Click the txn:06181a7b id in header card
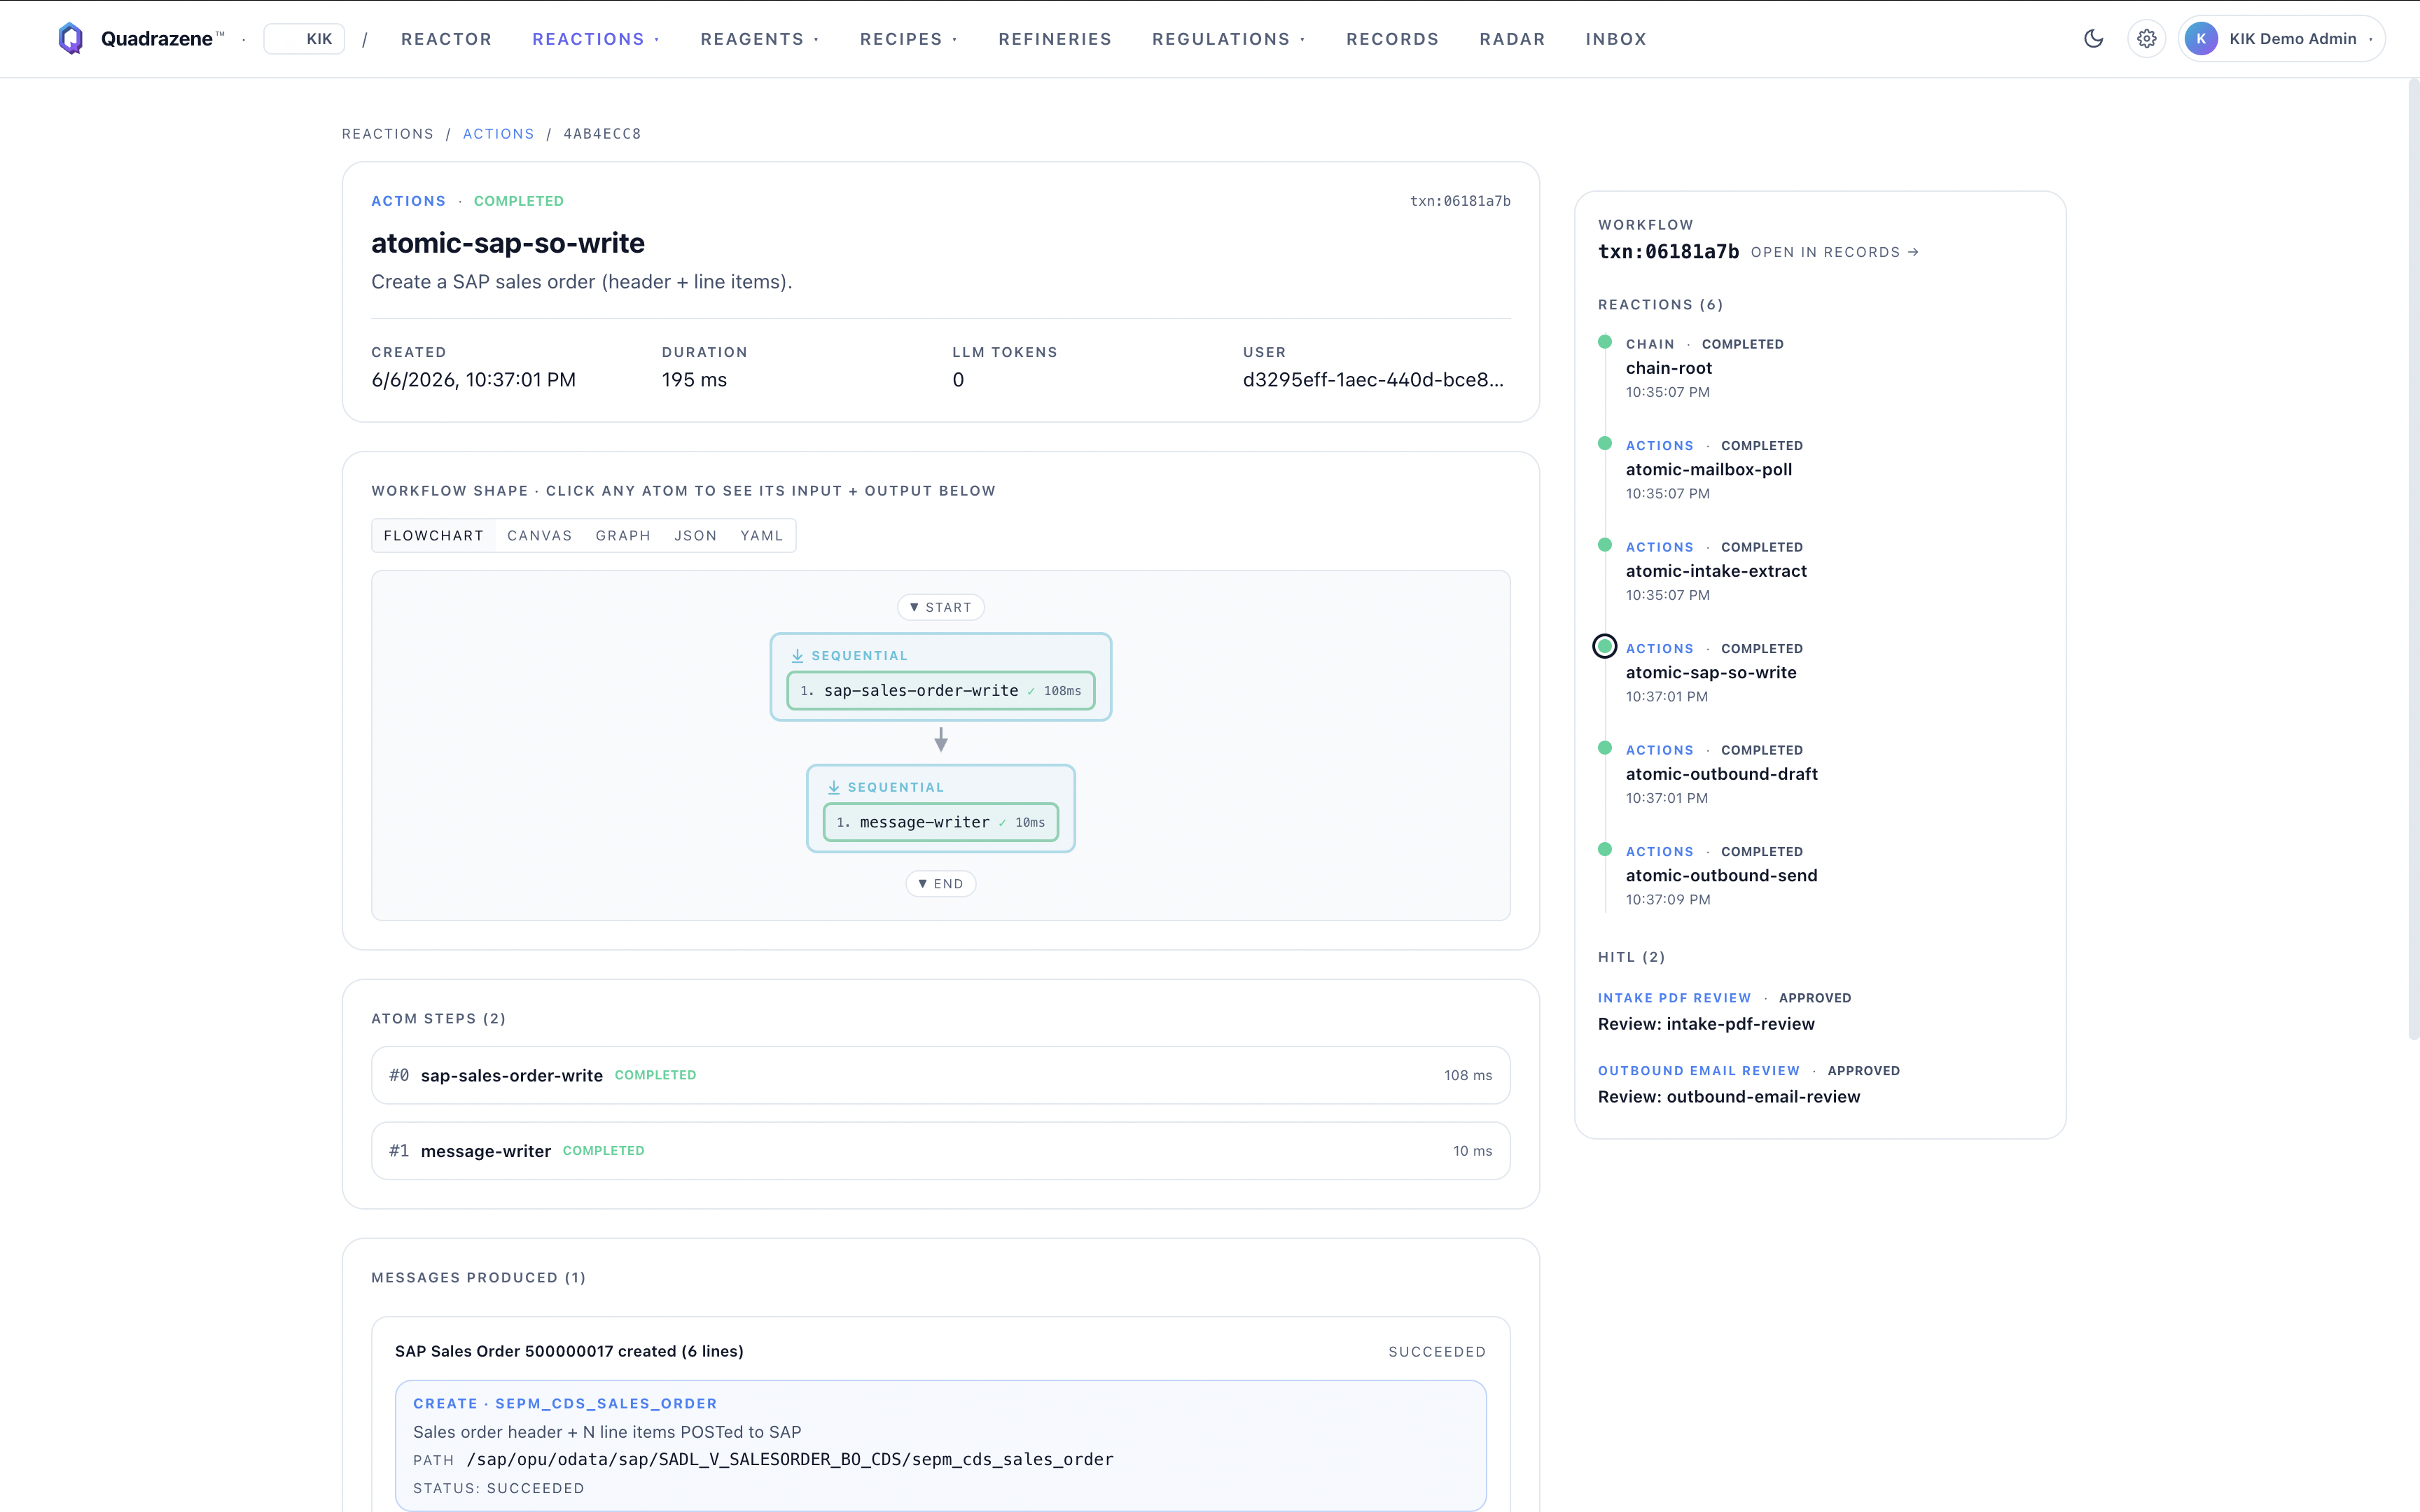2420x1512 pixels. coord(1460,201)
